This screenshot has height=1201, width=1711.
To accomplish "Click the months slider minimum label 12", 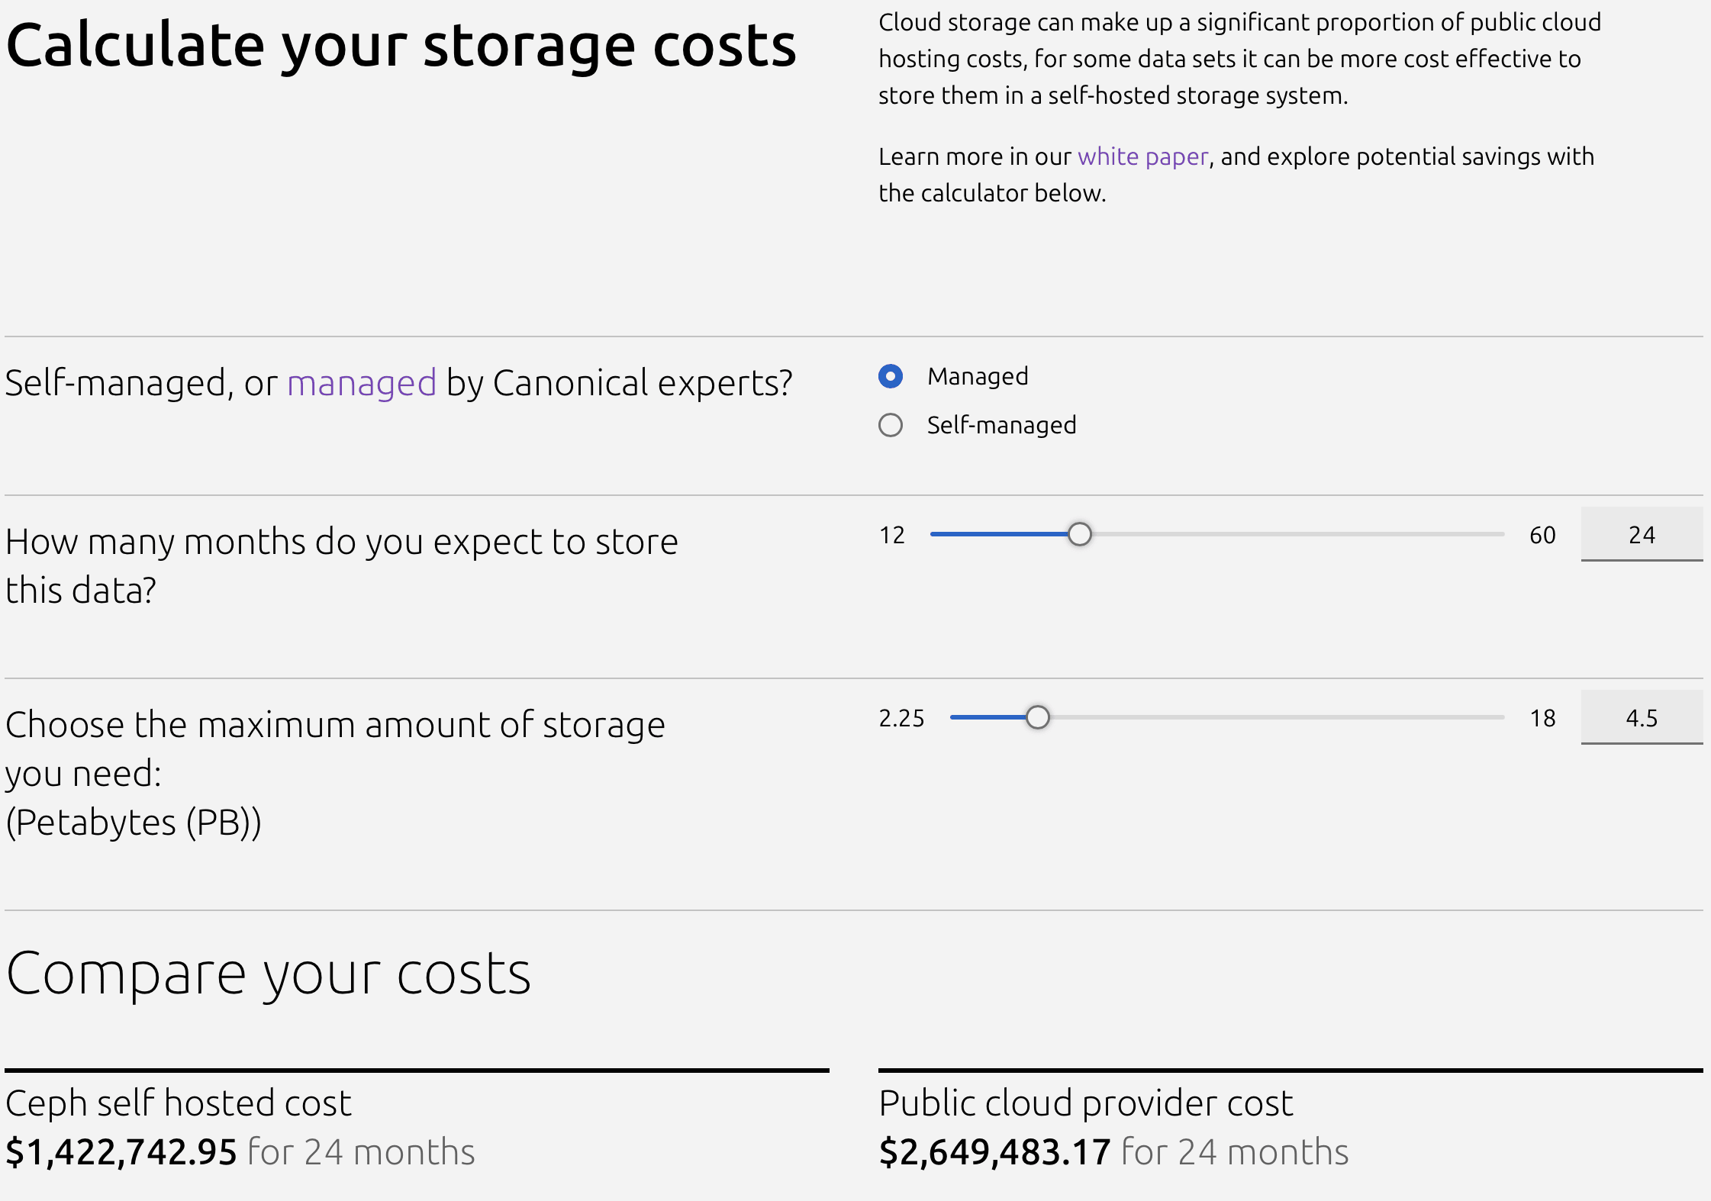I will [x=891, y=535].
